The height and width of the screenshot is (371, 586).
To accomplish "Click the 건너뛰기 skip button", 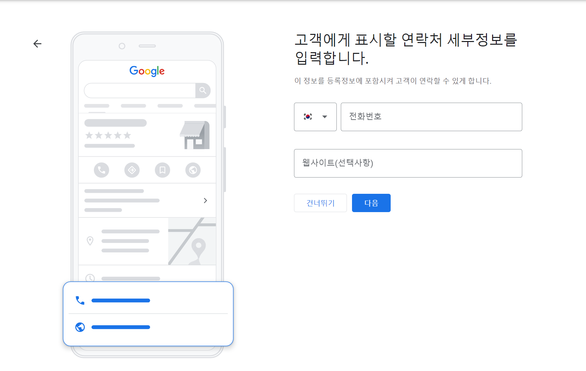I will point(320,203).
